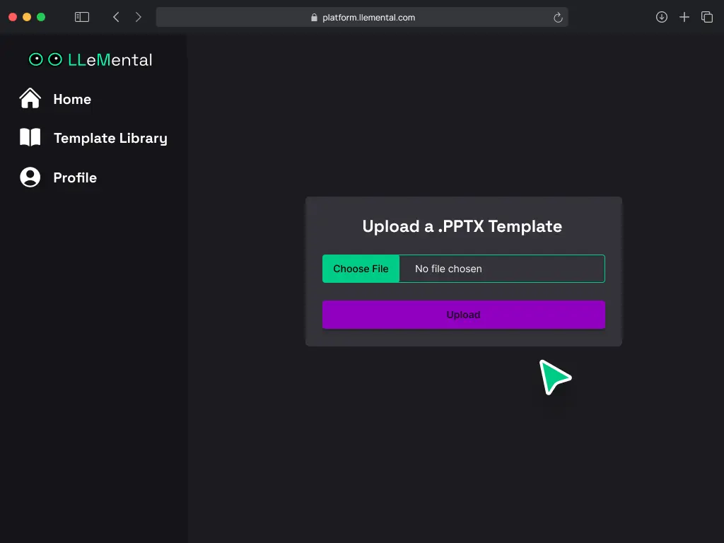Viewport: 724px width, 543px height.
Task: Click the Profile avatar icon
Action: pyautogui.click(x=30, y=177)
